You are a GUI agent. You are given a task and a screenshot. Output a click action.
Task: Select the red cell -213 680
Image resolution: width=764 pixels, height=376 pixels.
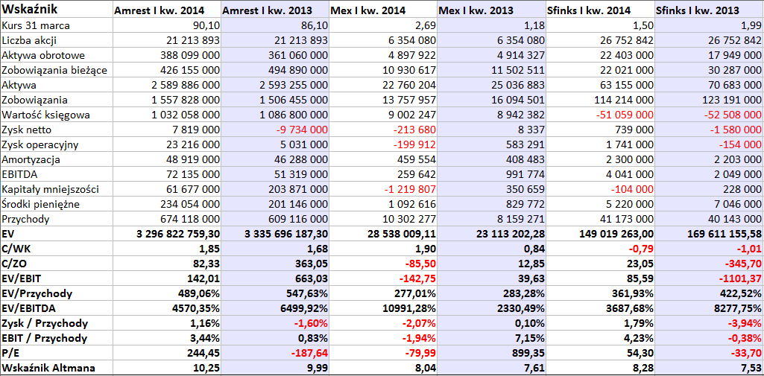(x=383, y=130)
